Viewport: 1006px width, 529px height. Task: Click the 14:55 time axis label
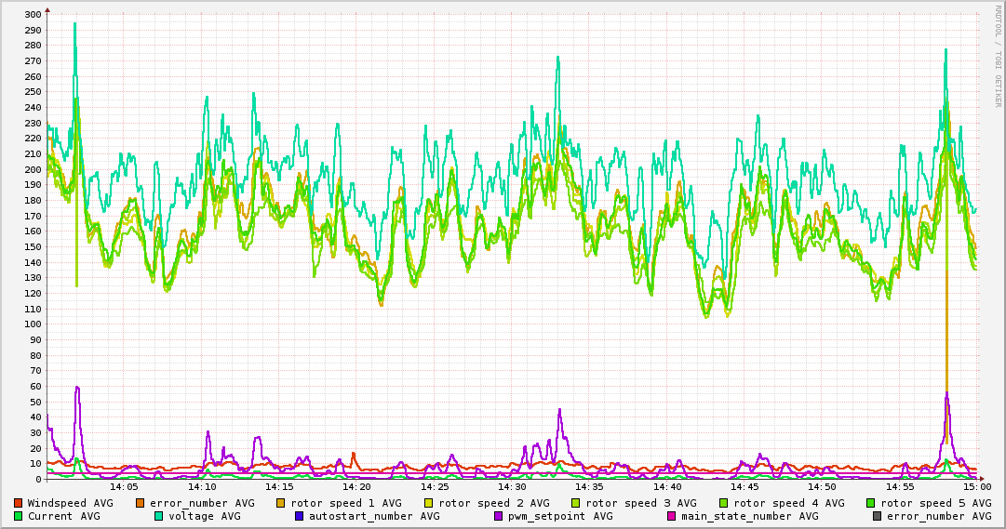point(900,487)
